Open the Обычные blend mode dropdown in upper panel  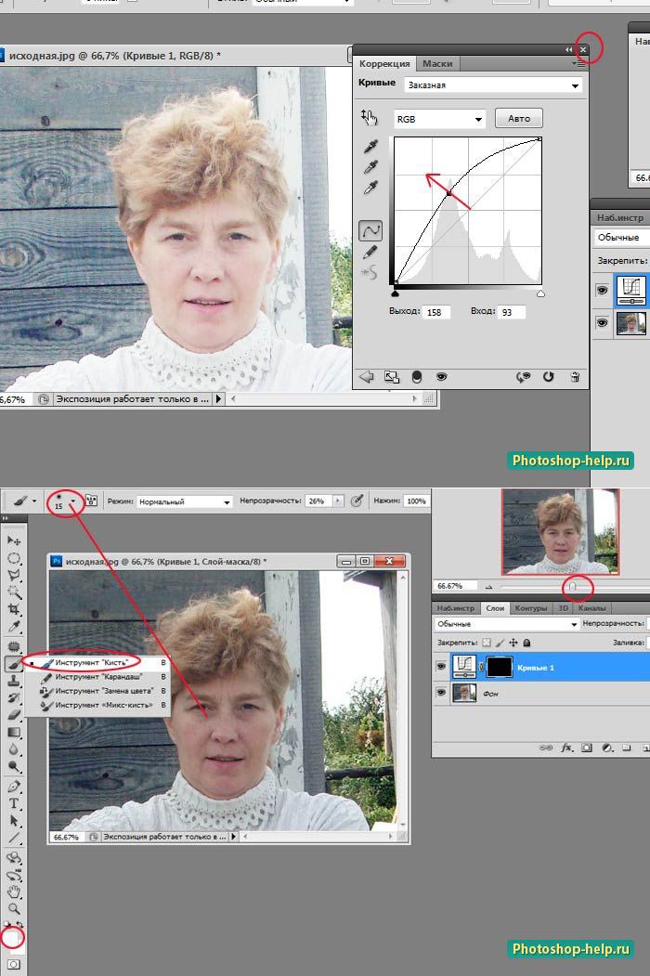[x=620, y=237]
